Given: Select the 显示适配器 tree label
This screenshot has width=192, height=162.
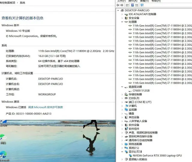Looking at the screenshot, I should (x=135, y=152).
